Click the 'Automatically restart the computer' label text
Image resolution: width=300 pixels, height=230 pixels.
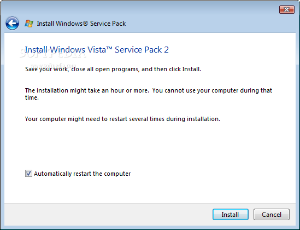coord(83,174)
